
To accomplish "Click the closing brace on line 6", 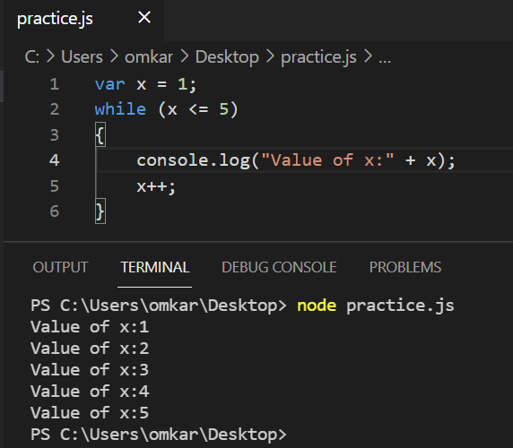I will pyautogui.click(x=100, y=211).
